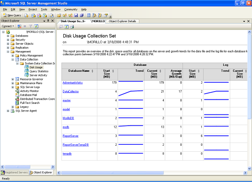The image size is (252, 182).
Task: Expand the Resource Governor node
Action: (13, 79)
